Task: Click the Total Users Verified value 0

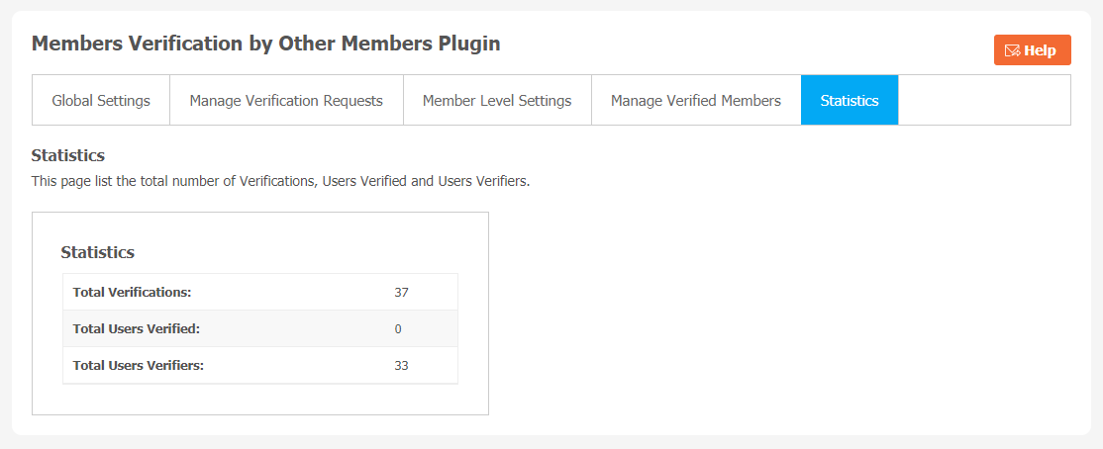Action: click(398, 329)
